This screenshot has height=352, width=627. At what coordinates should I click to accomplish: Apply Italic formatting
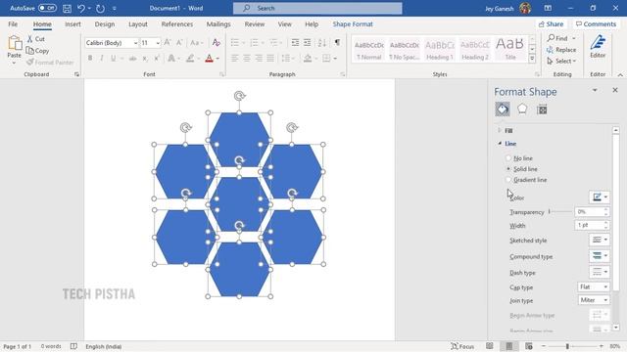pos(102,59)
